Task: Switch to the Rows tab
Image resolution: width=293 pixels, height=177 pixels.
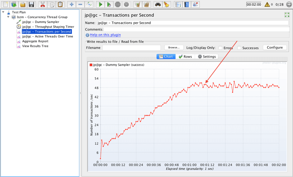Action: tap(185, 57)
